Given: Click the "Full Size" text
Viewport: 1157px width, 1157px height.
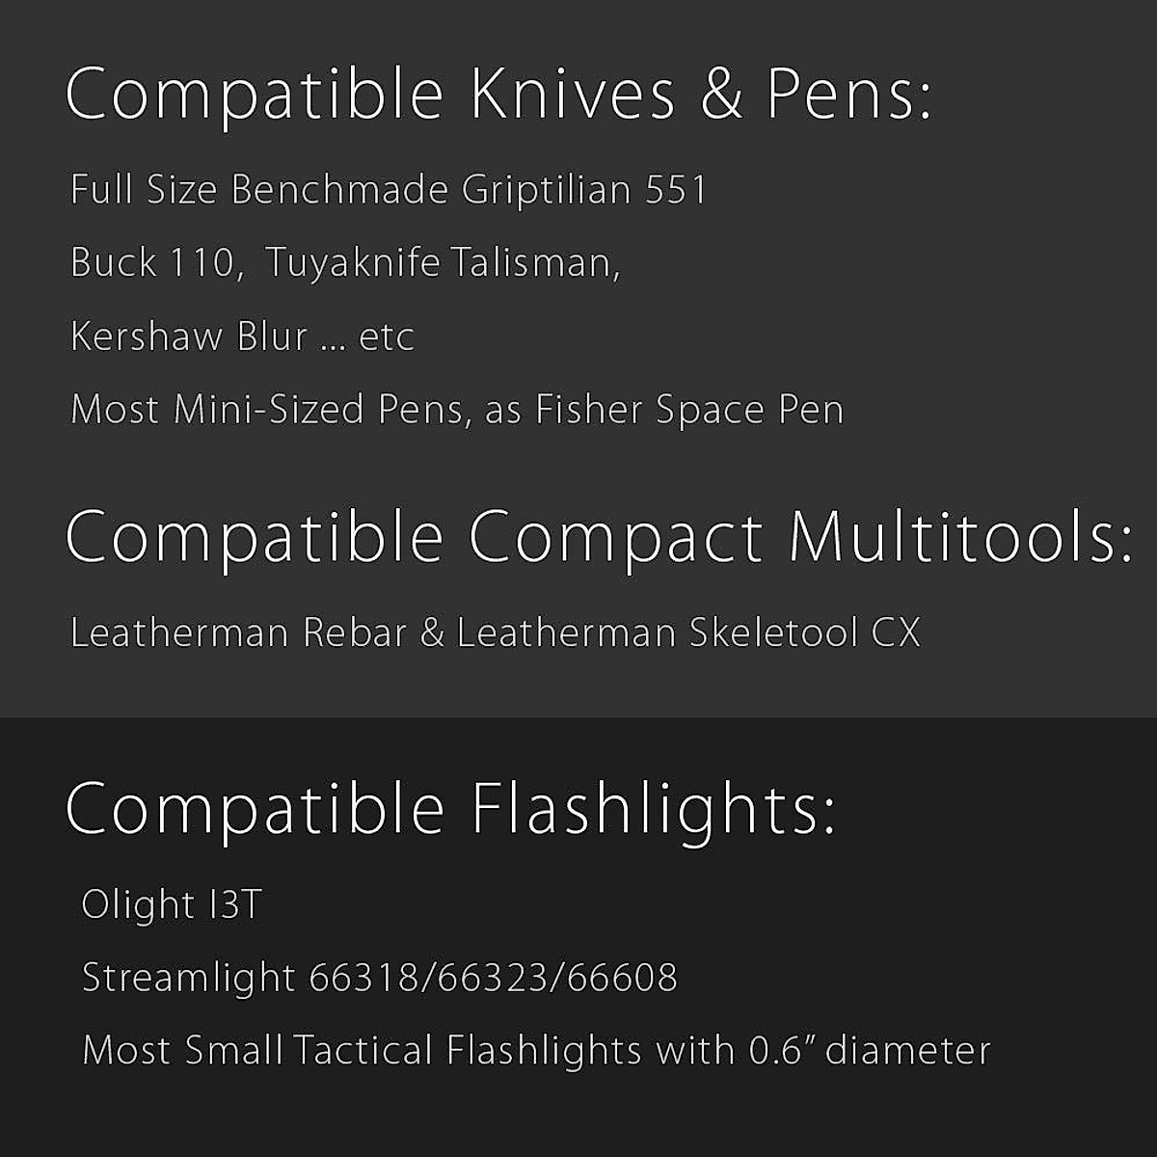Looking at the screenshot, I should (144, 189).
